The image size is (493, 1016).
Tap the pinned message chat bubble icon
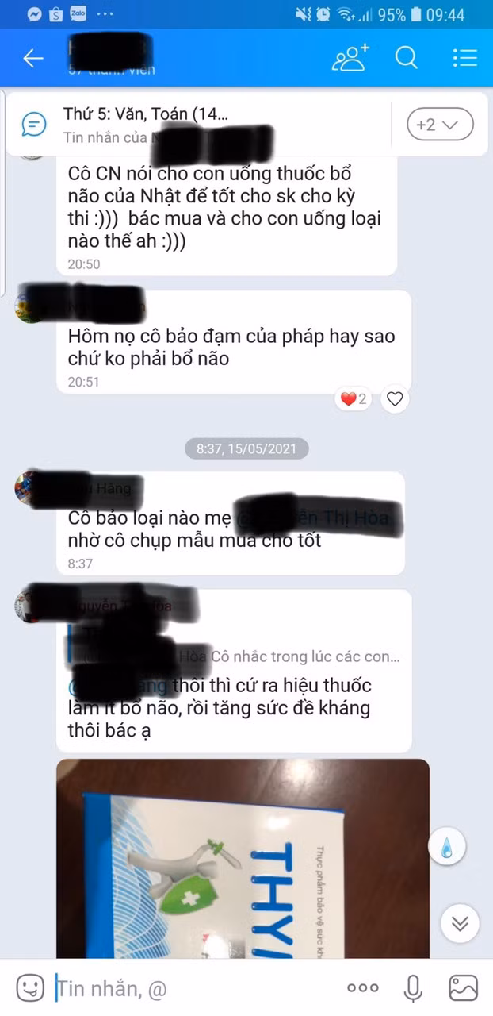tap(34, 124)
